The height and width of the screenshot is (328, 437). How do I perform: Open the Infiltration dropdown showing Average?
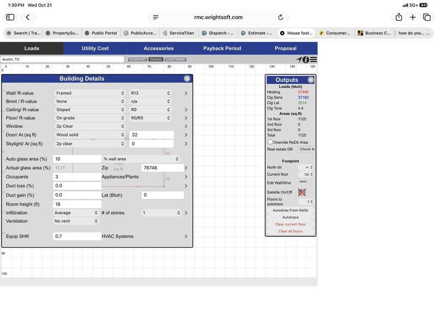point(76,213)
